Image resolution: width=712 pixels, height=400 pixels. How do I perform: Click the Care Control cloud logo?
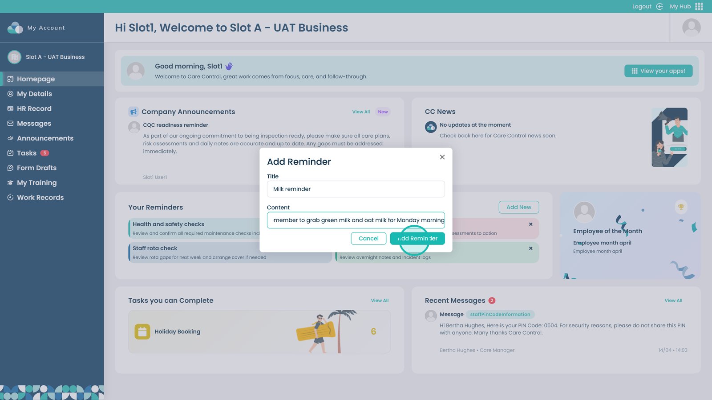pyautogui.click(x=15, y=28)
